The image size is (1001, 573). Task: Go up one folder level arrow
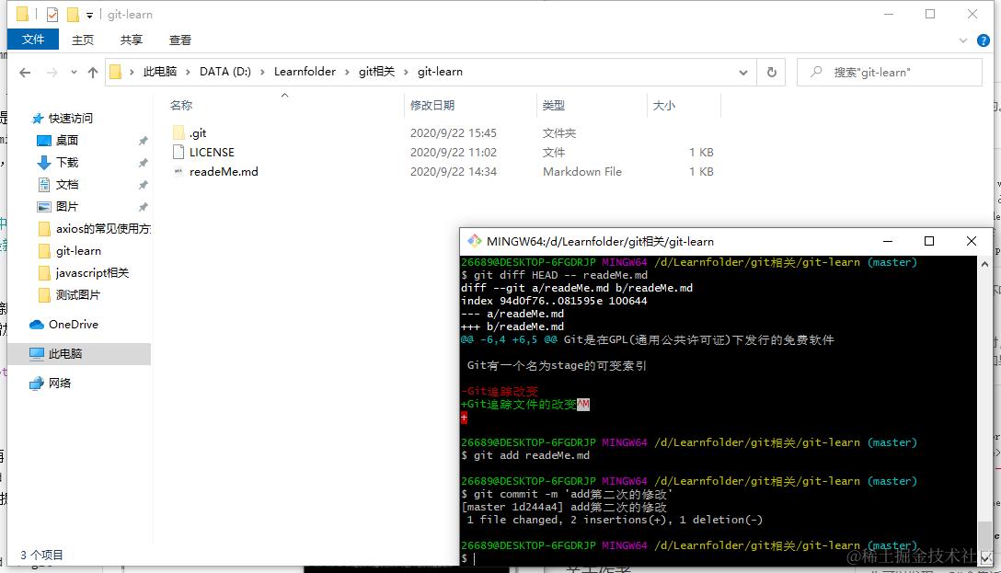pyautogui.click(x=93, y=73)
